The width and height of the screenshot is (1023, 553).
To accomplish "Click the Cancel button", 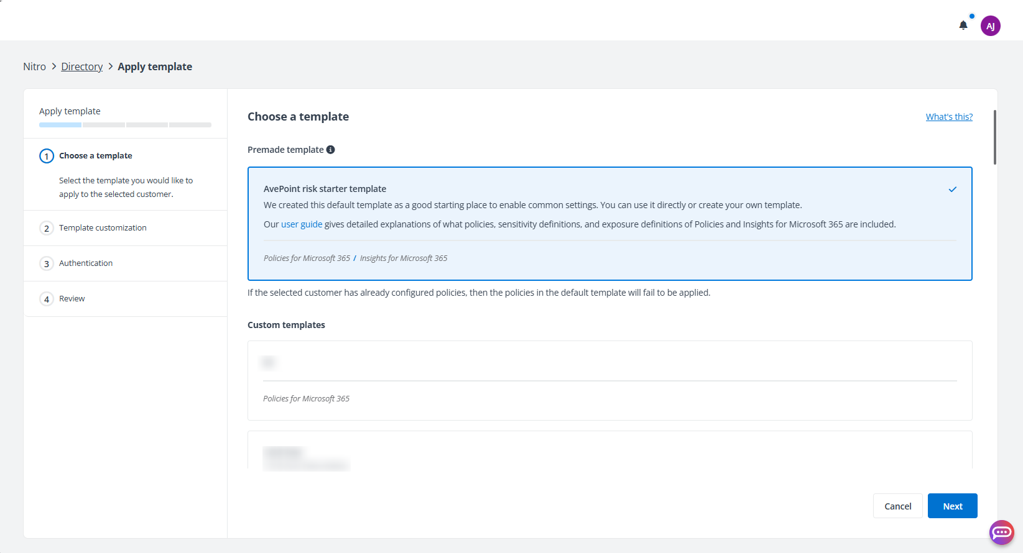I will coord(897,506).
